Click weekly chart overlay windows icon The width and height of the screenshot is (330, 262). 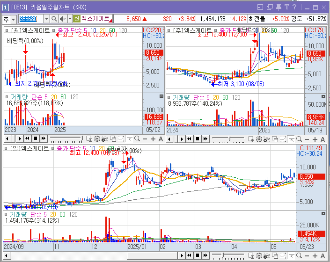point(275,139)
